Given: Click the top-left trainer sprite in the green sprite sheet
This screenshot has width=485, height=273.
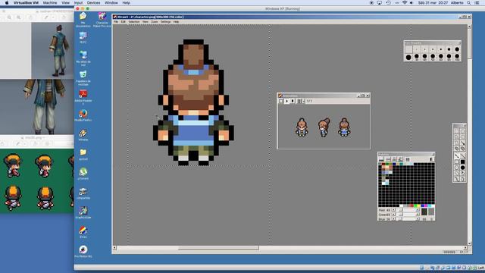Looking at the screenshot, I should click(12, 166).
